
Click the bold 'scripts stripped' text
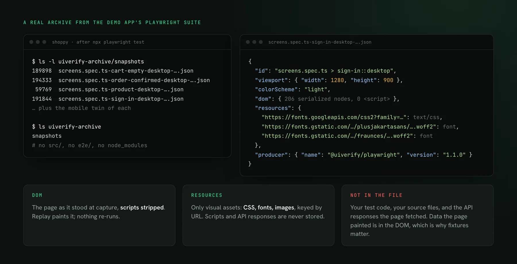tap(142, 207)
